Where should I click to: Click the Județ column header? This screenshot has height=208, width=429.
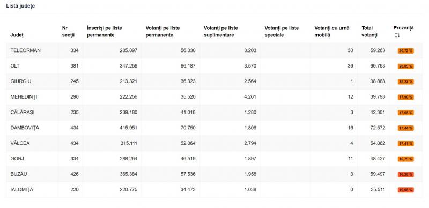click(x=17, y=35)
